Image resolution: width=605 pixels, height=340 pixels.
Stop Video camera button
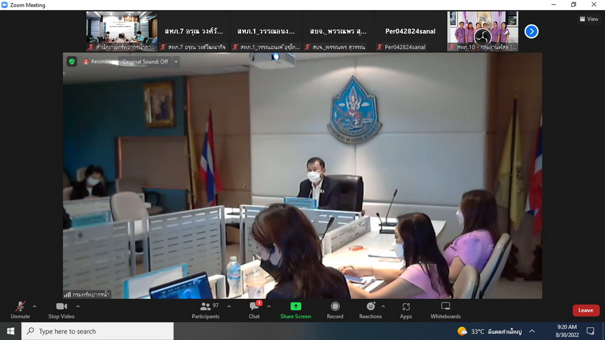tap(61, 310)
